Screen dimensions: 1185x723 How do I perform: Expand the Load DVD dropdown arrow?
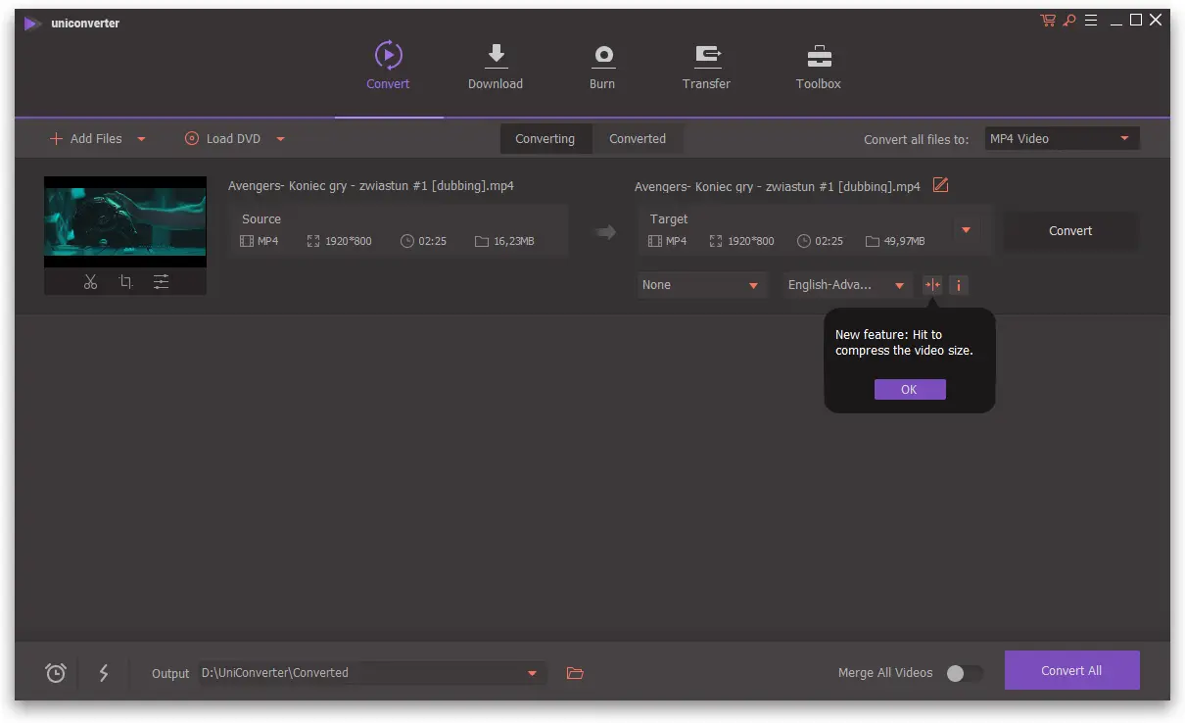click(280, 139)
